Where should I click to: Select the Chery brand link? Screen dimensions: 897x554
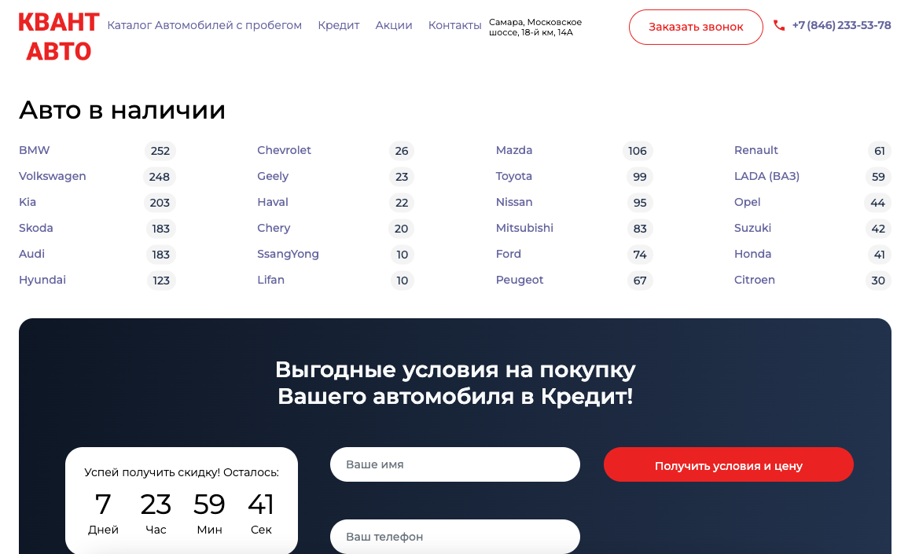(x=274, y=228)
